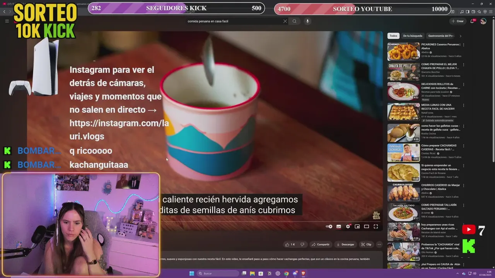
Task: Dislike the video with thumbs down
Action: pyautogui.click(x=302, y=244)
